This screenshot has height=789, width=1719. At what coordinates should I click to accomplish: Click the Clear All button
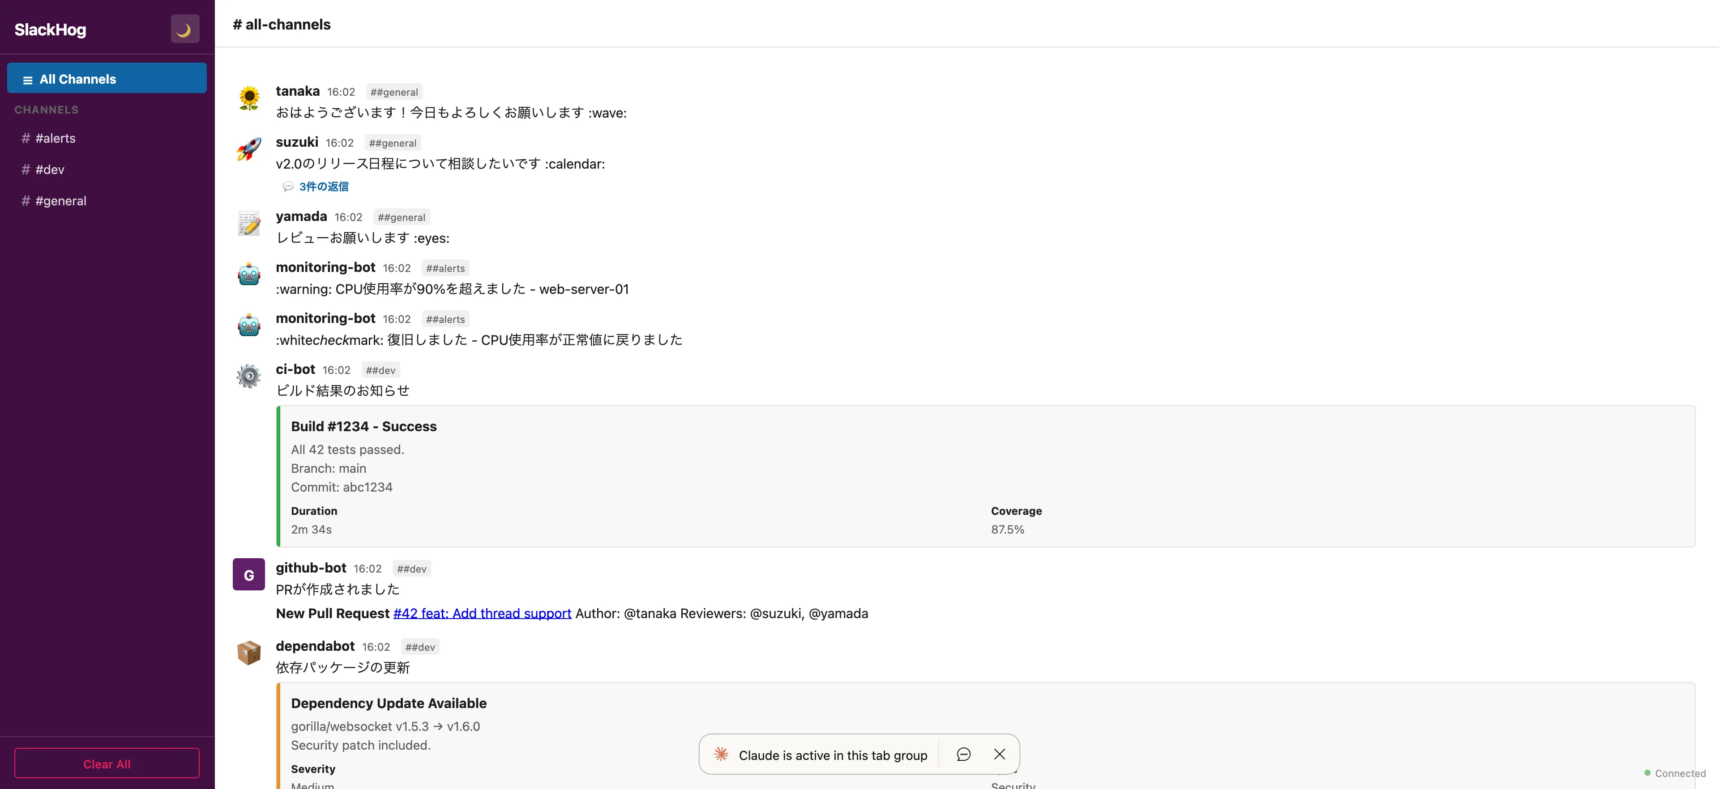tap(107, 764)
